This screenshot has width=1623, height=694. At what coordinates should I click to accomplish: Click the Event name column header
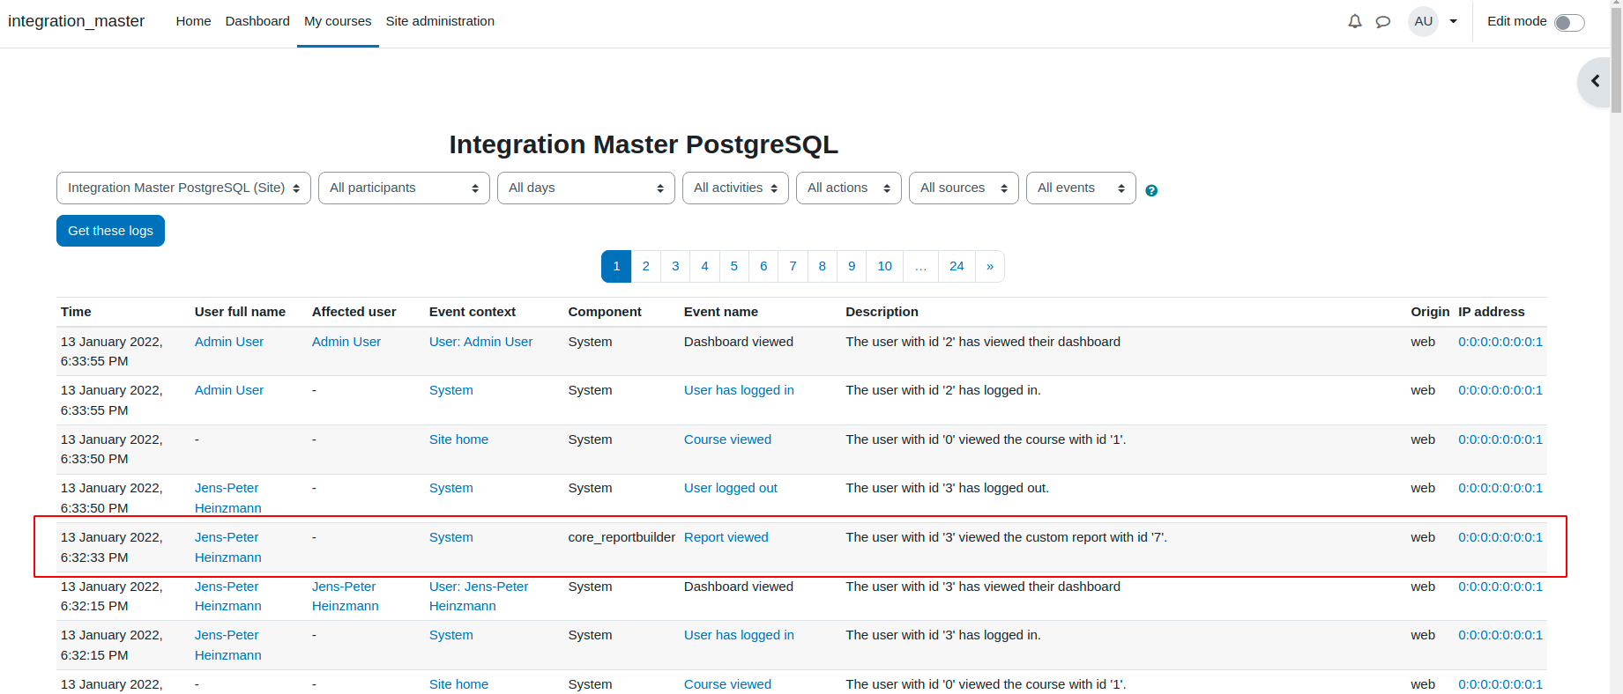click(x=721, y=312)
